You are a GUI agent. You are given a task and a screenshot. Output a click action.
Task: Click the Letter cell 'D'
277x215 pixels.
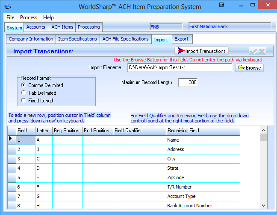(44, 168)
